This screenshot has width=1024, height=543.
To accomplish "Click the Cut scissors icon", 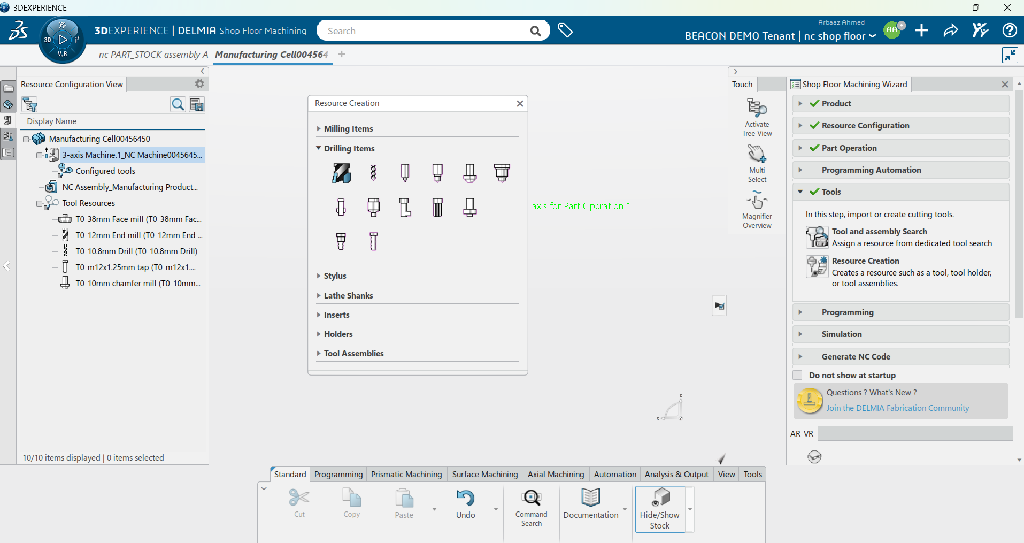I will [299, 498].
